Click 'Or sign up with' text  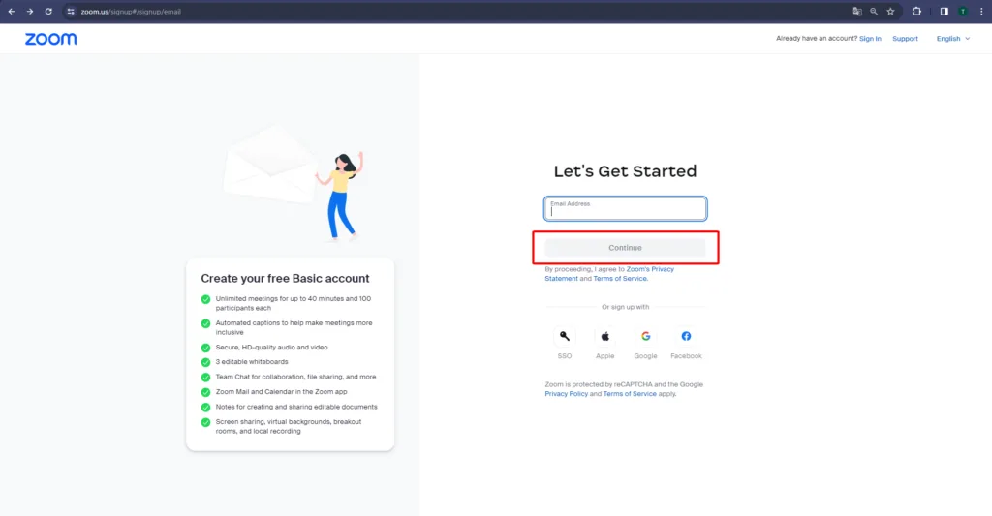(625, 307)
